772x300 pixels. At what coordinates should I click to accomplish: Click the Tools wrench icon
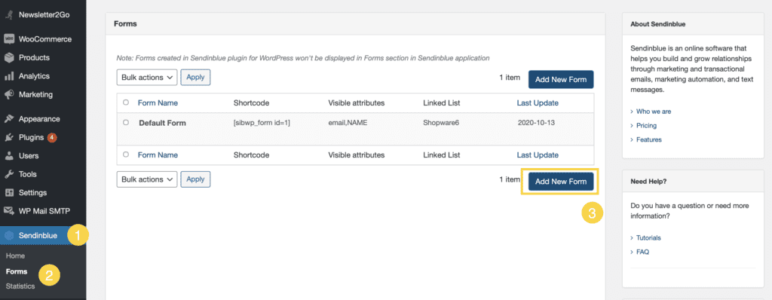(9, 174)
